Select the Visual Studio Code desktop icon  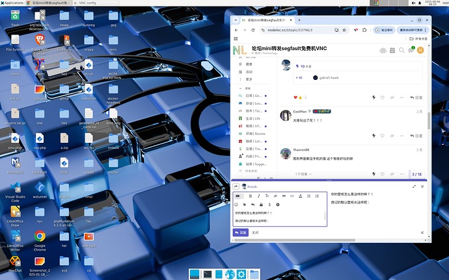pyautogui.click(x=15, y=192)
